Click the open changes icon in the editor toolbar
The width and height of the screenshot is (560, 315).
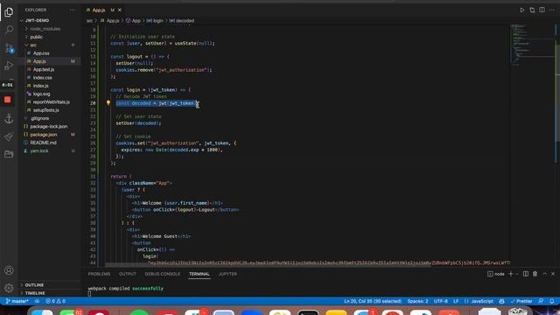(532, 10)
